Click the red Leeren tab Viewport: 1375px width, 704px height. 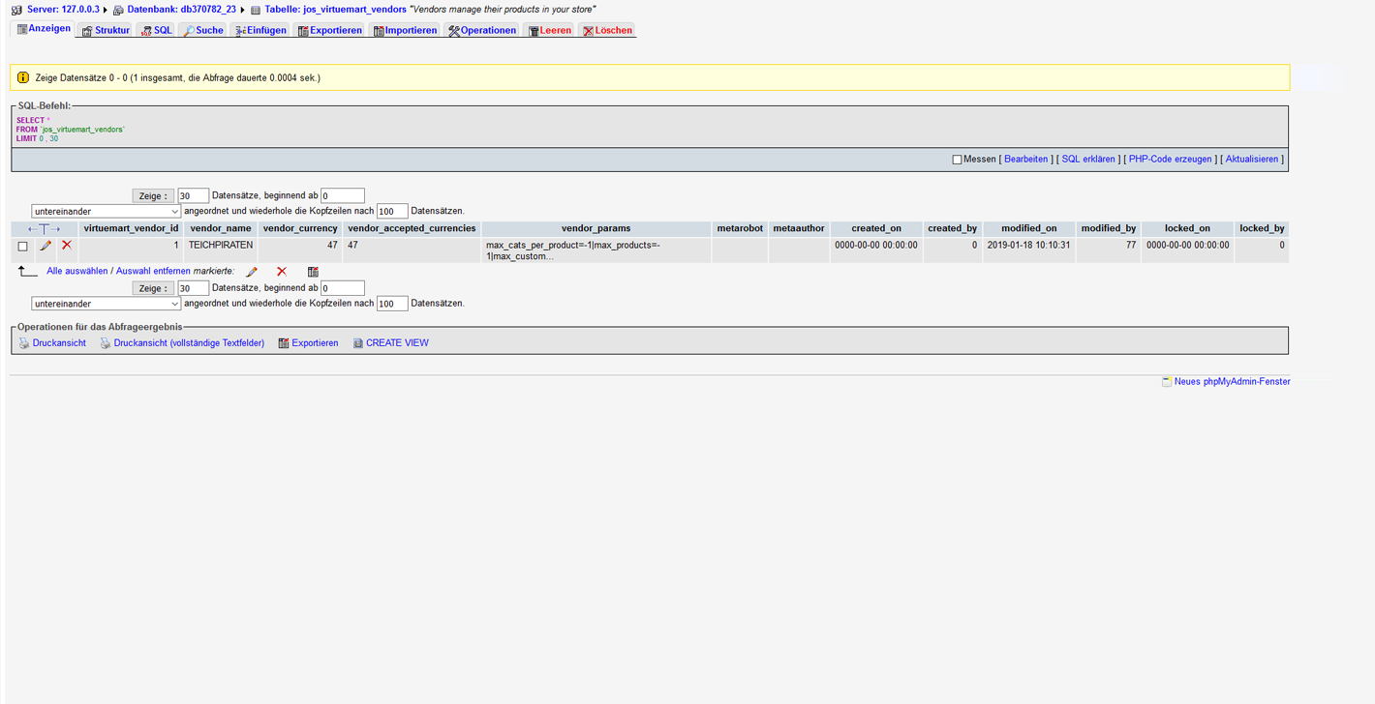click(x=549, y=31)
